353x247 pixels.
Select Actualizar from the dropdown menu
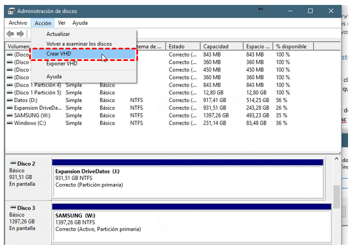tap(58, 34)
